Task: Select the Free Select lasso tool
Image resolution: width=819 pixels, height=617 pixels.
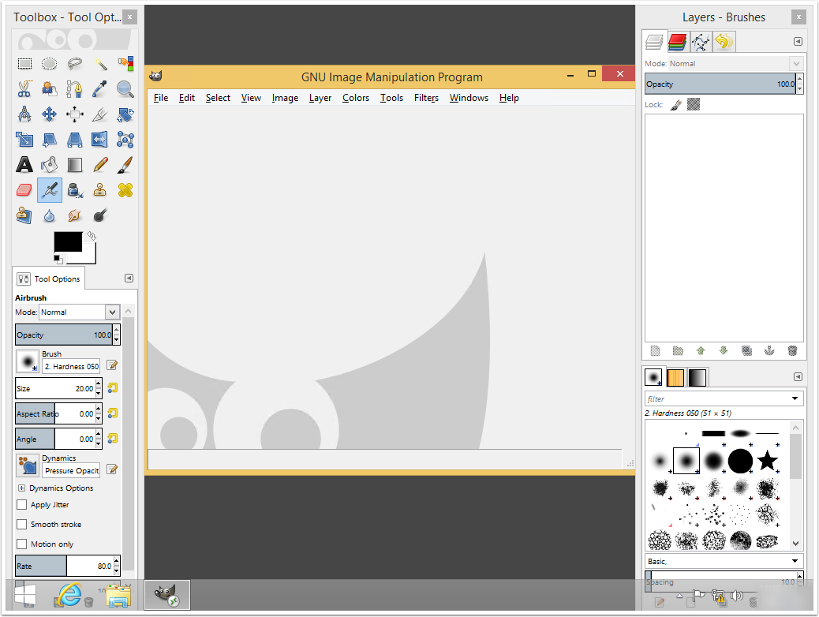Action: 75,64
